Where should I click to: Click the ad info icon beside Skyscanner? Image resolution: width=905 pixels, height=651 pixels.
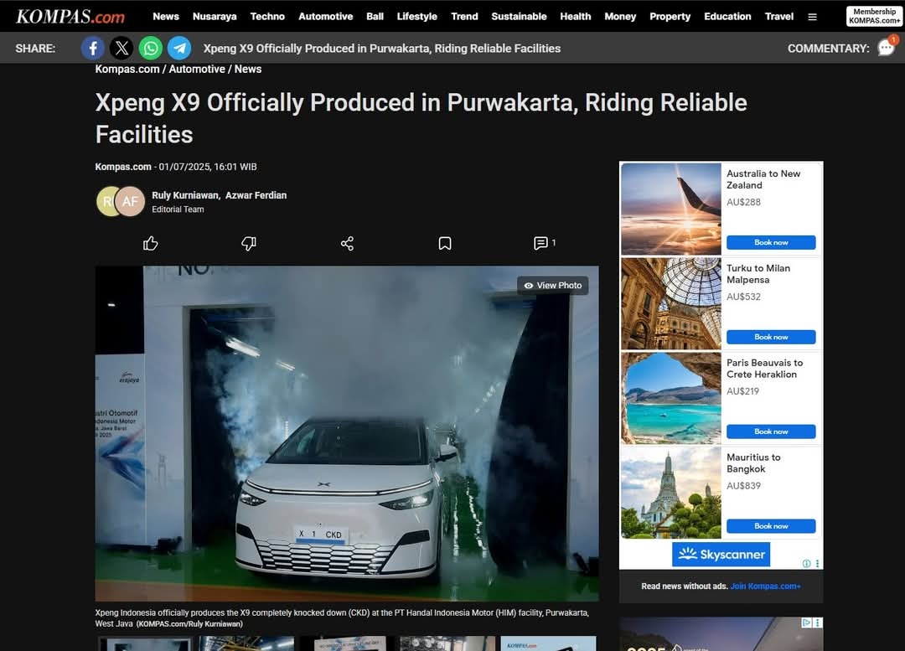click(806, 563)
